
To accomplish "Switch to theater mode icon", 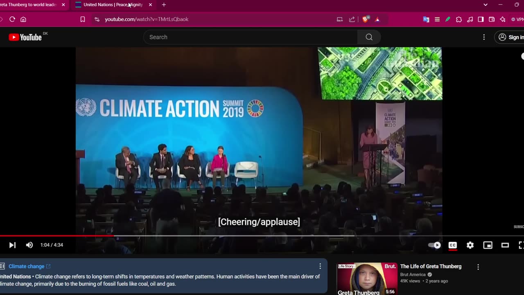I will pos(505,245).
